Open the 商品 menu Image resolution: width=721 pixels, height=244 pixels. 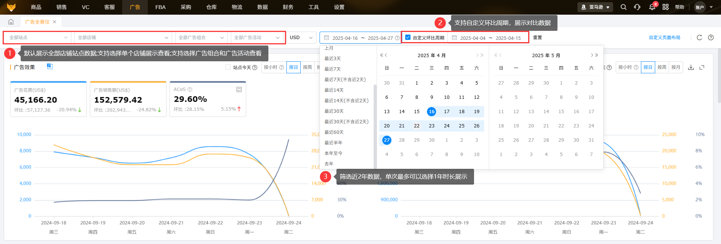[x=36, y=7]
